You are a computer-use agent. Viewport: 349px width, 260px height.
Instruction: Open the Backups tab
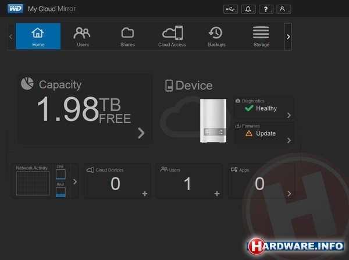[x=216, y=37]
